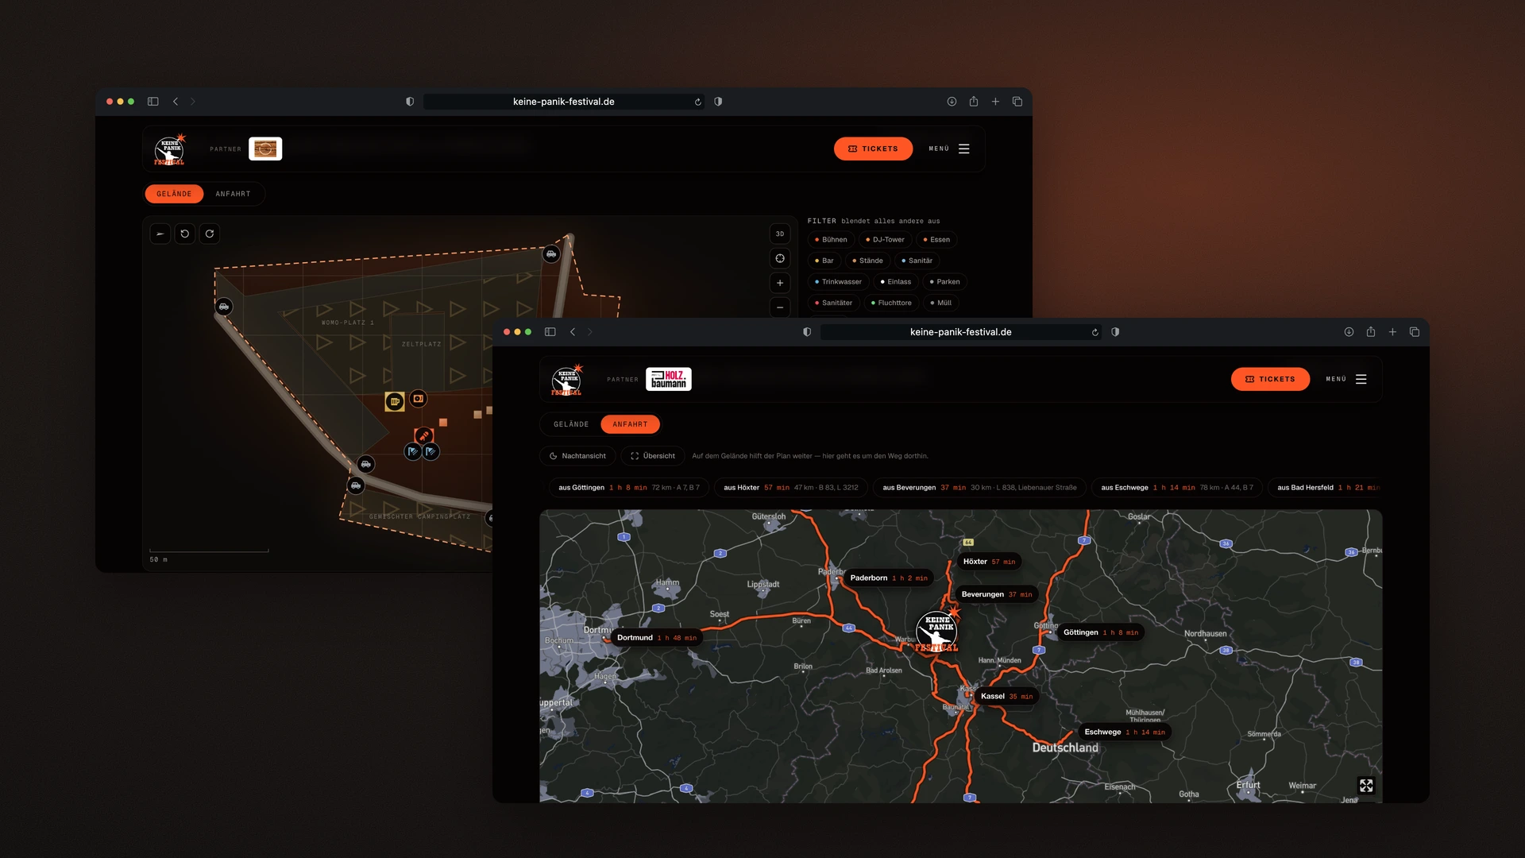
Task: Click Kassel 35 min map label
Action: click(1006, 697)
